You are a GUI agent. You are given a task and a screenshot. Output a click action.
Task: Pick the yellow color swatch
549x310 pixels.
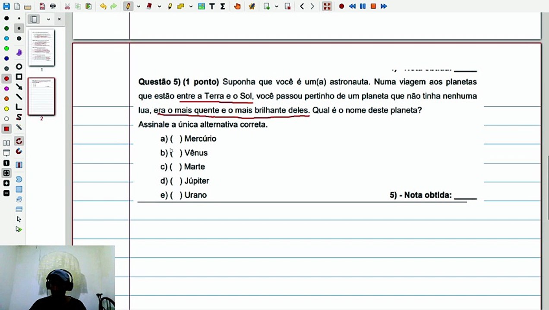pyautogui.click(x=6, y=108)
